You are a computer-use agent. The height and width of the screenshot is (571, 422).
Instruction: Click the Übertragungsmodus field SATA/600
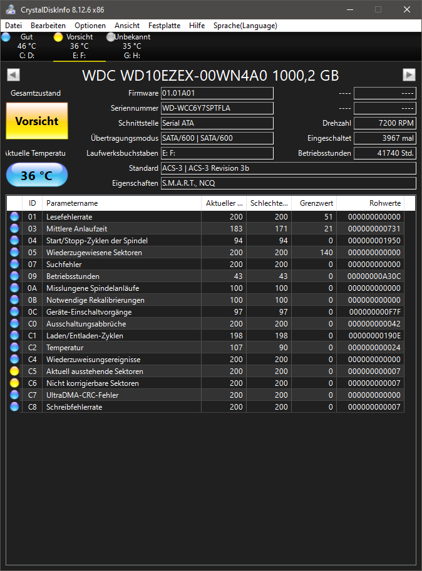217,138
